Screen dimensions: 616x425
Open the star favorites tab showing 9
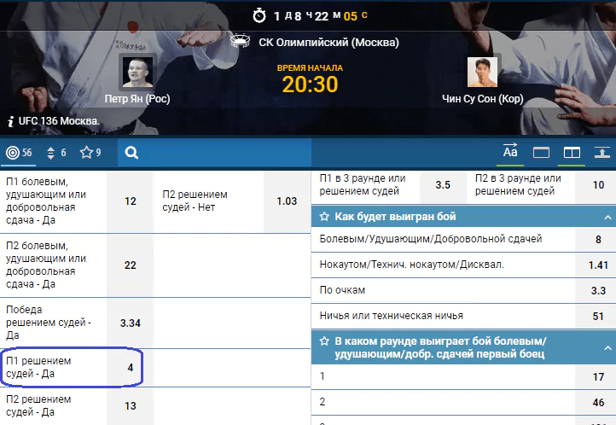pos(90,153)
